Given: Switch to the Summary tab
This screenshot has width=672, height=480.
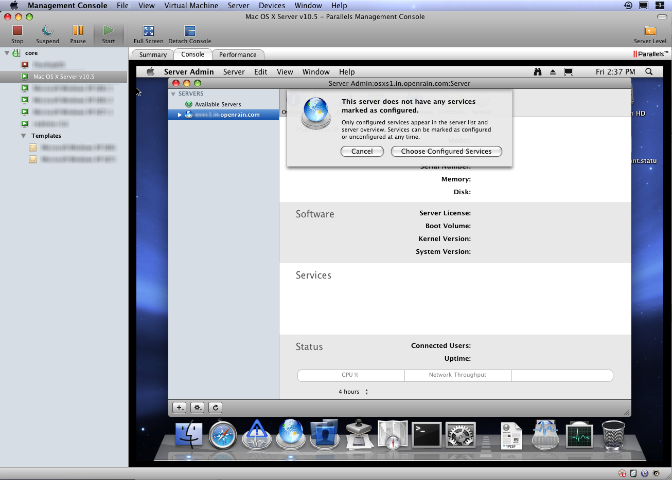Looking at the screenshot, I should 153,54.
